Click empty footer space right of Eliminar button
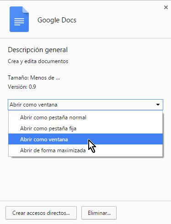171x224 pixels. 143,213
